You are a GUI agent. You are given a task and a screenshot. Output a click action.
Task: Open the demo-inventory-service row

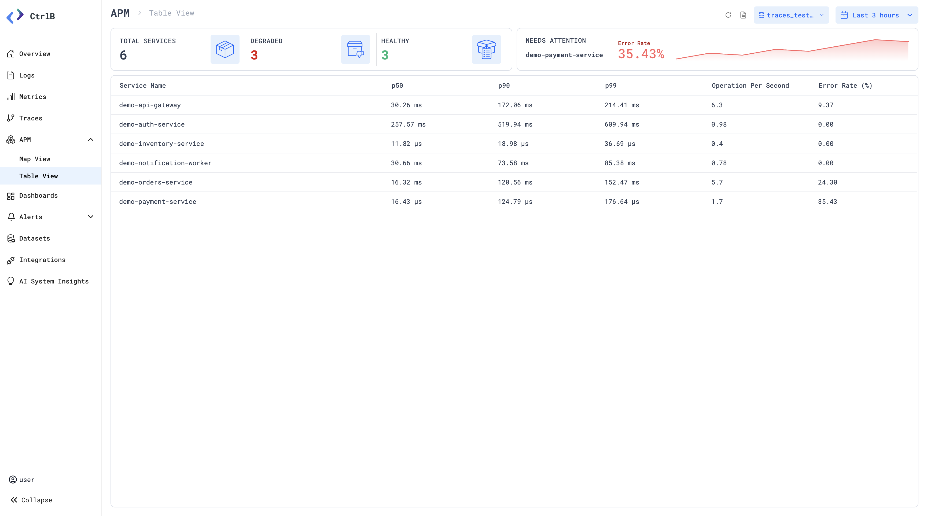pos(514,143)
